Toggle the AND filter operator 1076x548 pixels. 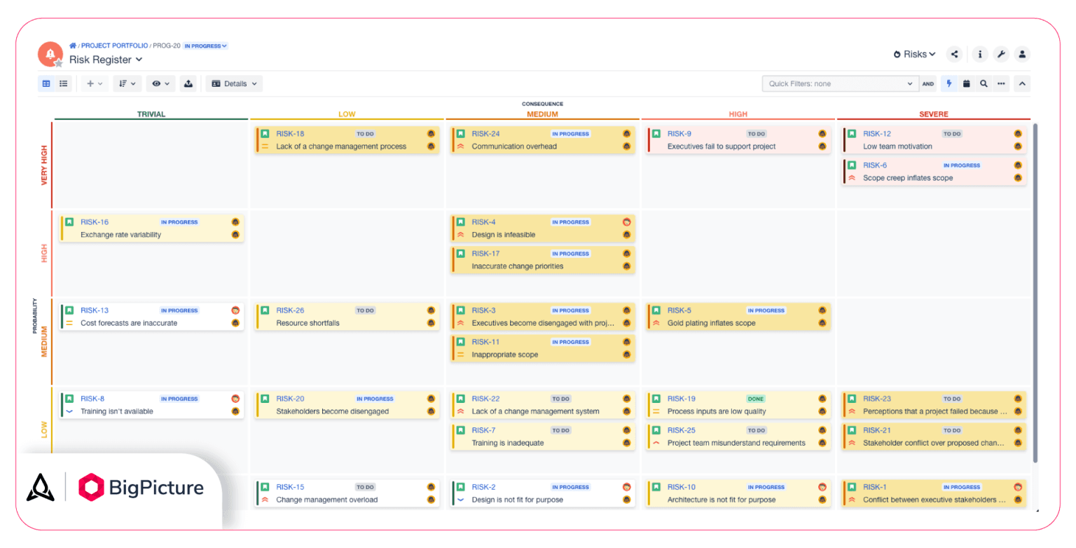coord(928,83)
